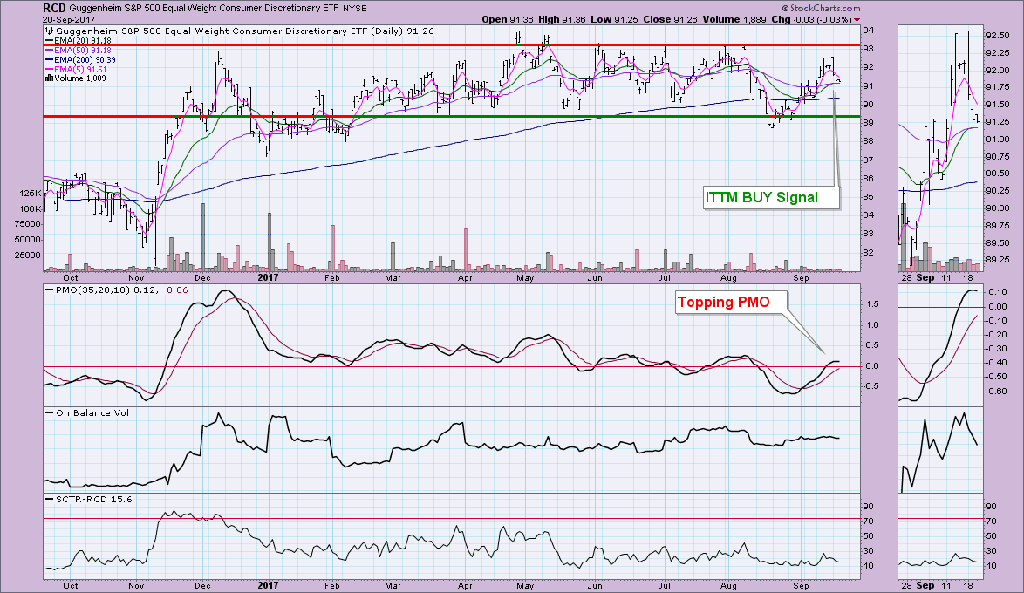Click the SCTR-RCD 15.6 panel label
The image size is (1024, 593).
click(94, 499)
